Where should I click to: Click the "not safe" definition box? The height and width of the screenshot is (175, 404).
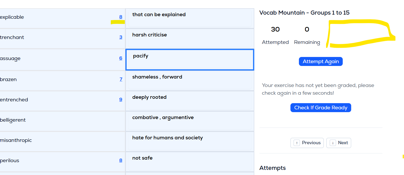(190, 161)
